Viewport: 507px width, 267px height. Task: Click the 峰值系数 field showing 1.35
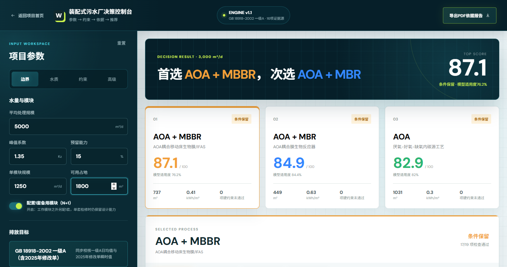point(38,156)
